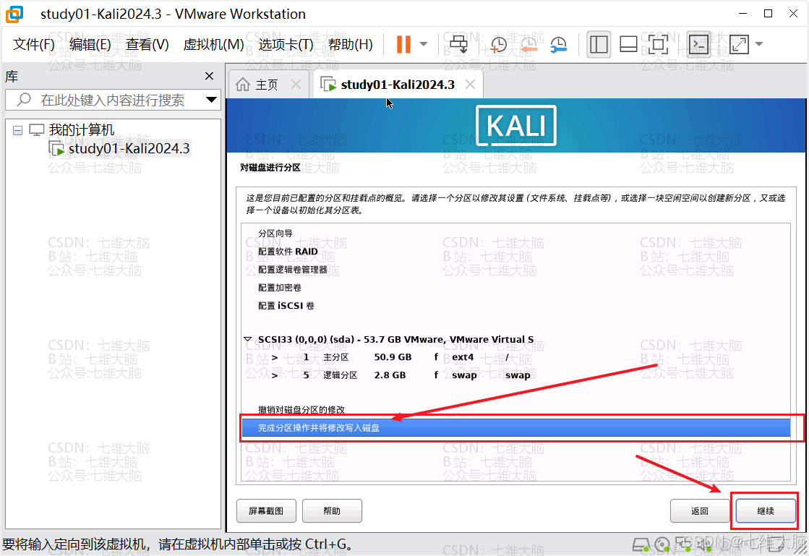Viewport: 809px width, 556px height.
Task: Click the 屏幕截图 button
Action: pyautogui.click(x=266, y=510)
